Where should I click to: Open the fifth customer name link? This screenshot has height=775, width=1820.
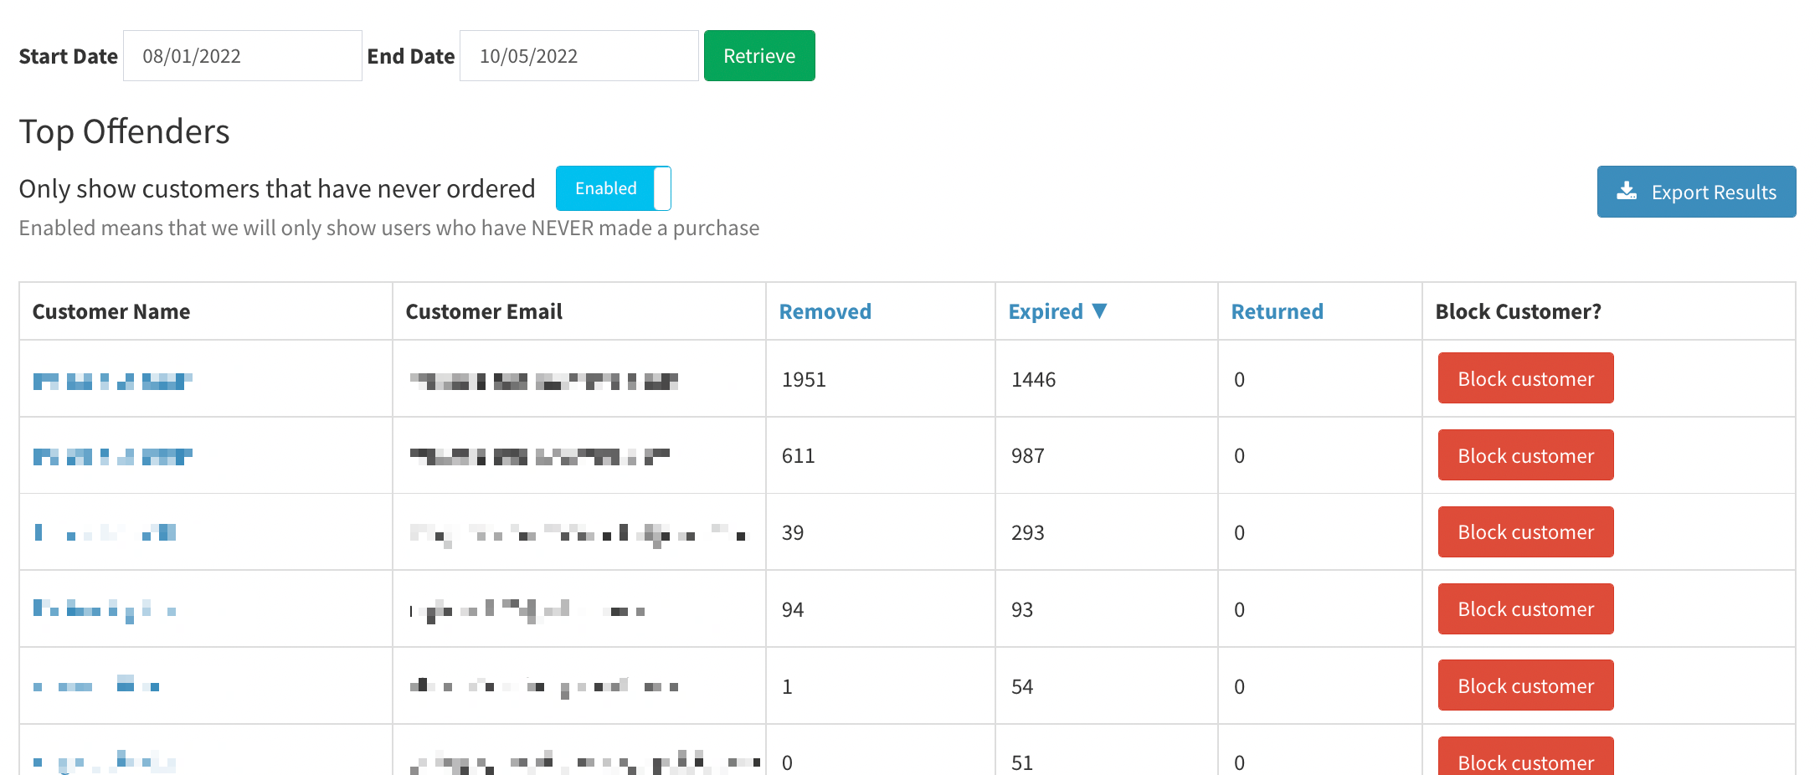click(96, 686)
